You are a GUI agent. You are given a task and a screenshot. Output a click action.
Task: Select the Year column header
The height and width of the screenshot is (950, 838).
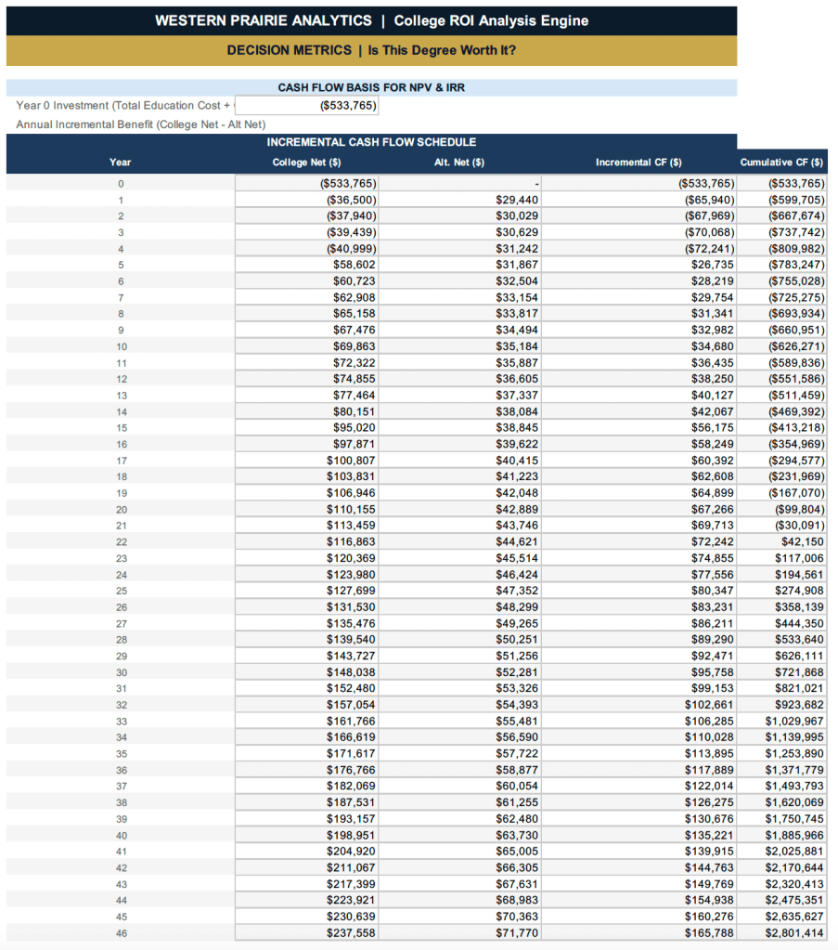pos(120,163)
